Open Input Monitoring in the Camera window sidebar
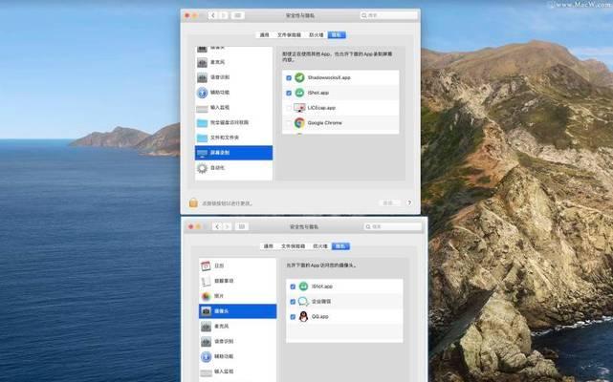This screenshot has height=382, width=613. (x=237, y=371)
